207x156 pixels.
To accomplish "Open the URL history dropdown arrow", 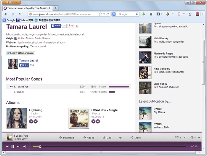I will [104, 14].
